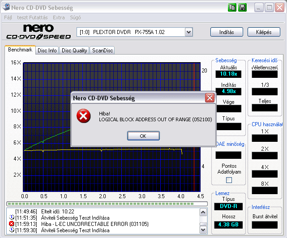Click the Indítás speed value 4.98x

coord(228,91)
